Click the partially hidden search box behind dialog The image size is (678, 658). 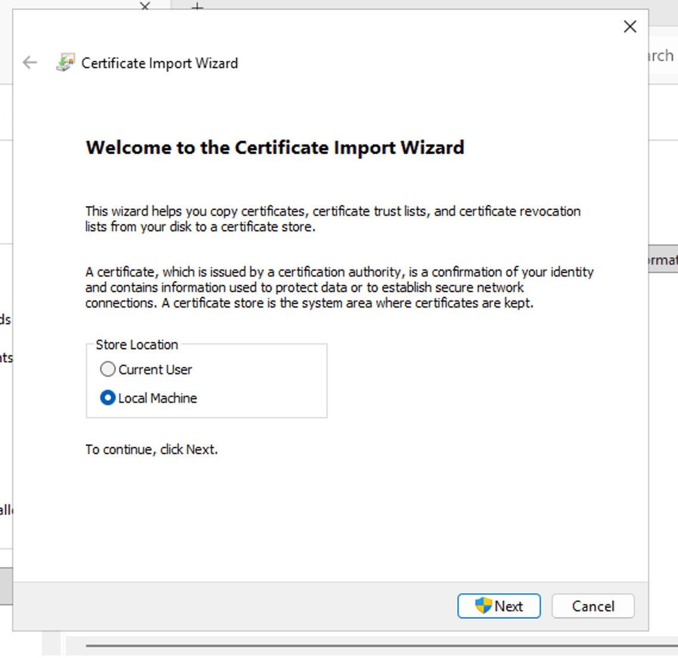[663, 56]
